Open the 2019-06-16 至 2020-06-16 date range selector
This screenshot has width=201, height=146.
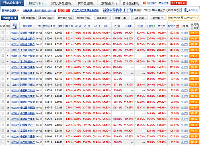pyautogui.click(x=182, y=18)
